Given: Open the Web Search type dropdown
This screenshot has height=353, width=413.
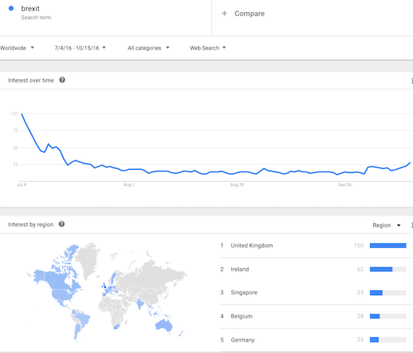Looking at the screenshot, I should pyautogui.click(x=208, y=48).
